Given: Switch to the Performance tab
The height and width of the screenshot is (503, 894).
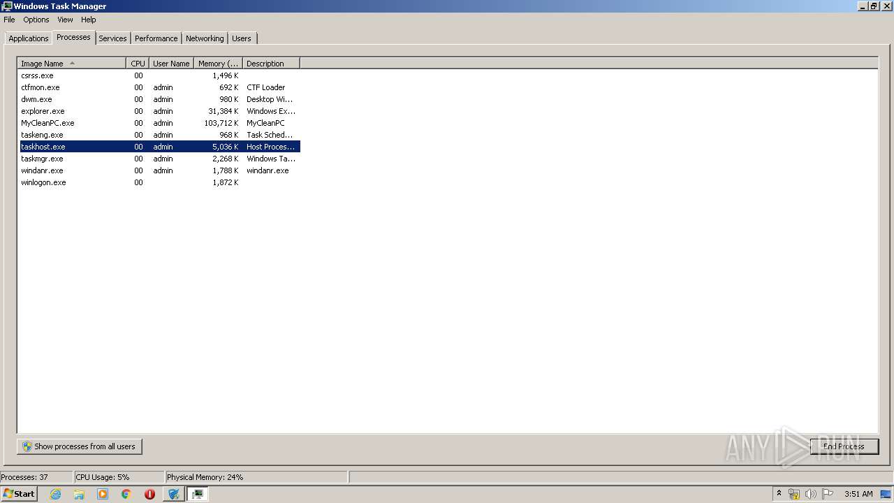Looking at the screenshot, I should (x=156, y=38).
